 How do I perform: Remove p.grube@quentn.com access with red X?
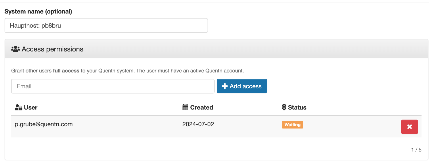point(409,127)
